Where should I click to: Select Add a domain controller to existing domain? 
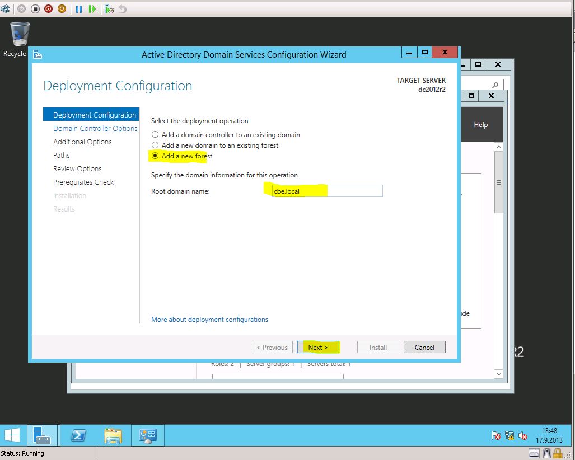click(155, 134)
